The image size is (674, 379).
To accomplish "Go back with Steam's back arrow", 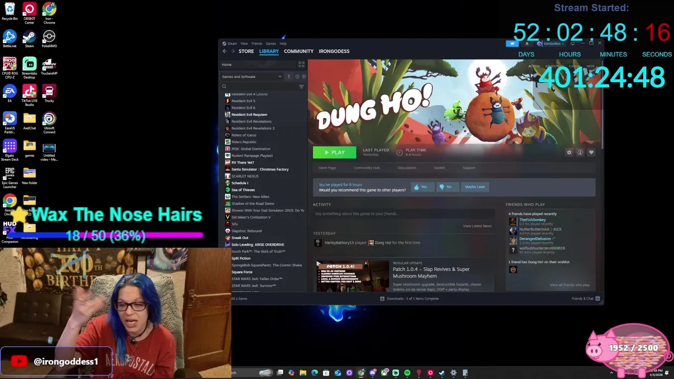I will (225, 51).
